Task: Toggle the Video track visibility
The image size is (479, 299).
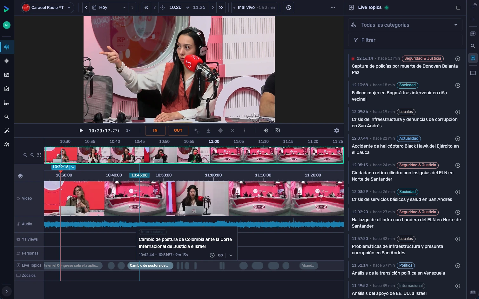Action: pos(18,198)
